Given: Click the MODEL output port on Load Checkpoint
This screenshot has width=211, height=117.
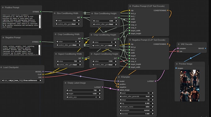Looking at the screenshot, I should [43, 72].
